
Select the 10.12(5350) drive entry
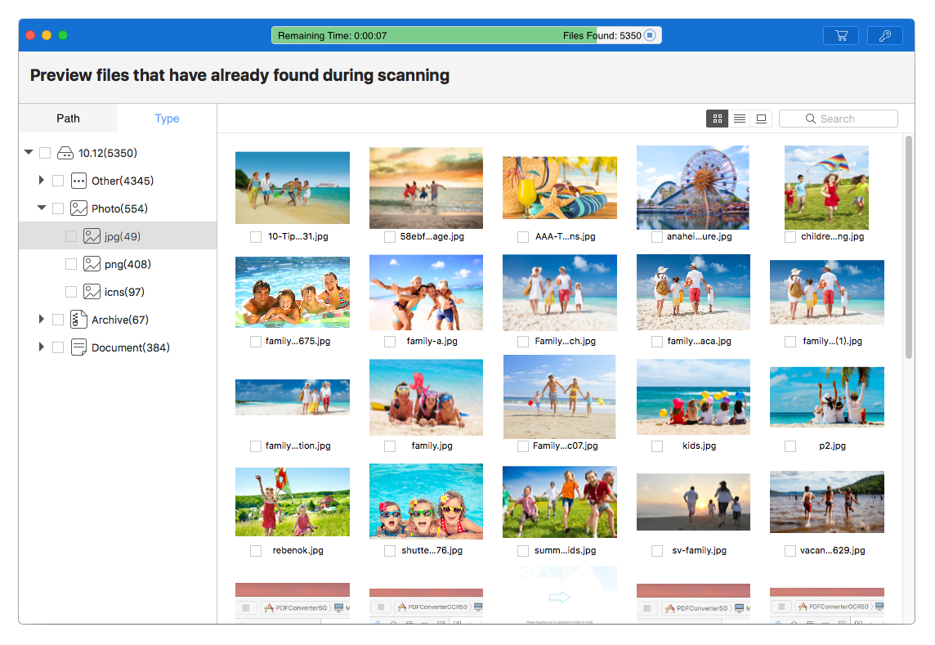tap(107, 153)
